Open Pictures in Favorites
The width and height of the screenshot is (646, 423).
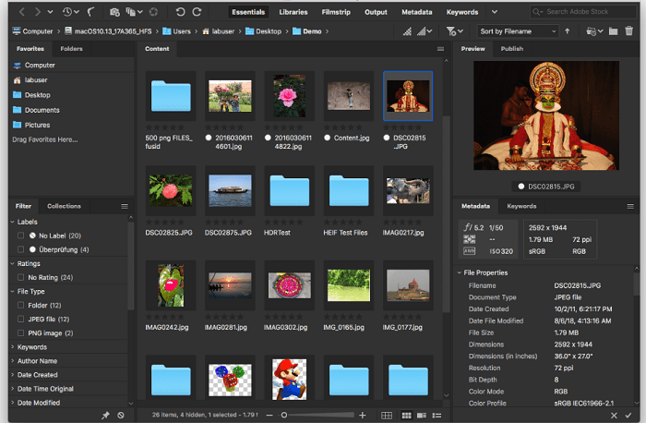click(x=38, y=125)
